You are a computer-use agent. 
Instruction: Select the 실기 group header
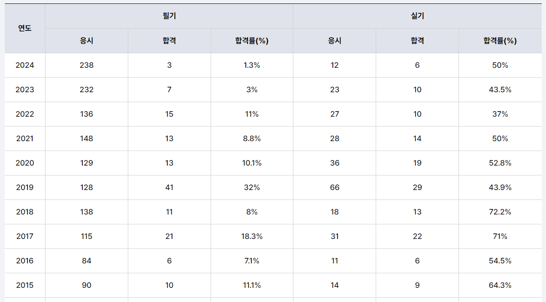click(417, 16)
